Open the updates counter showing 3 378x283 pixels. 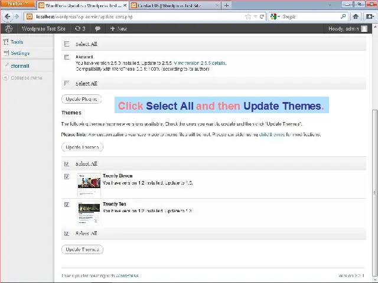click(x=80, y=29)
